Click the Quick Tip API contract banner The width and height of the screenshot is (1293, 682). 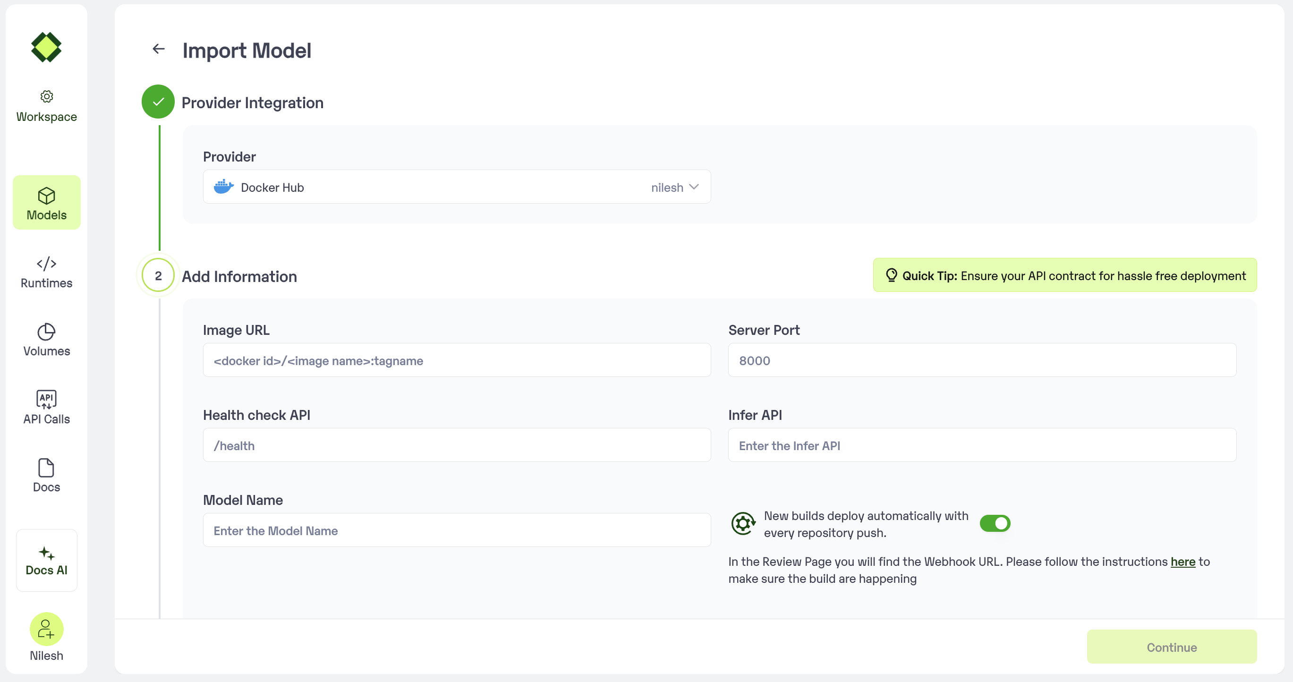(x=1064, y=275)
